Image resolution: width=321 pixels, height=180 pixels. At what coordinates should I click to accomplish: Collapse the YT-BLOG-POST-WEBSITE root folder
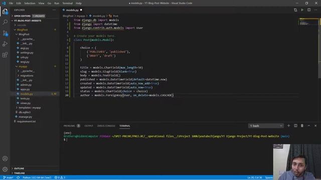[28, 20]
